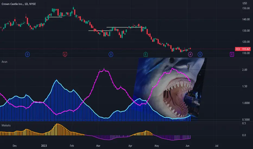The height and width of the screenshot is (149, 253).
Task: Click the Mar date axis label
Action: [x=98, y=146]
